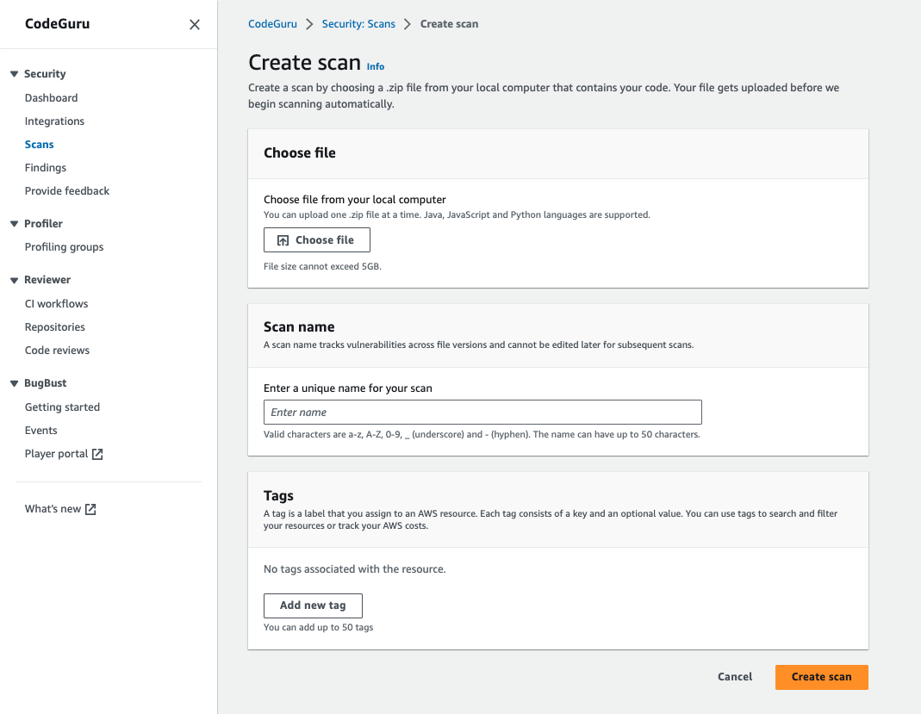This screenshot has width=921, height=714.
Task: Click the orange Create scan button
Action: tap(822, 677)
